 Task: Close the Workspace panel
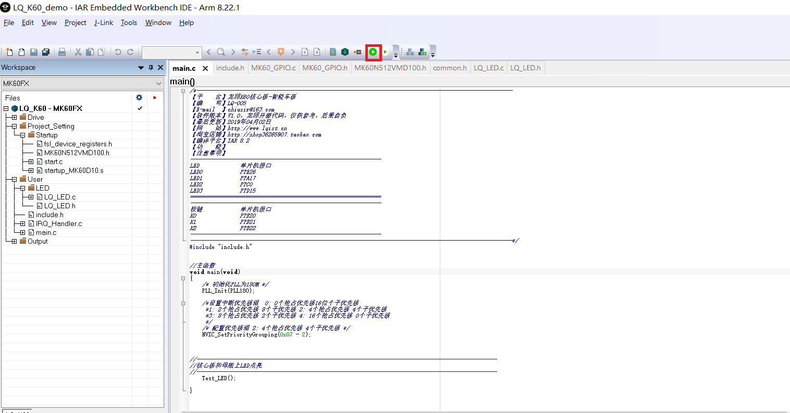161,67
